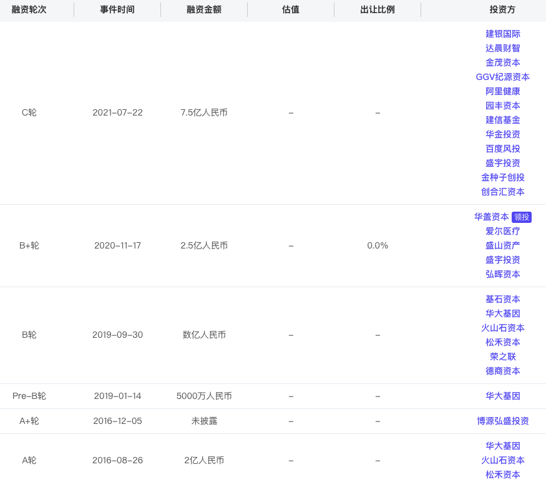Click 火山石资本 in the A轮 row

click(502, 460)
